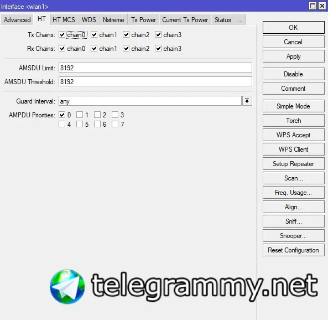Select the Status tab
Screen dimensions: 328x320
(x=223, y=20)
